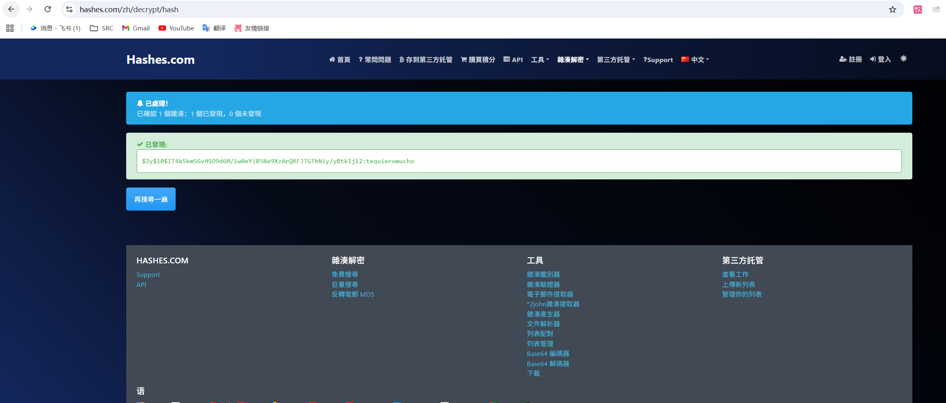Expand the 第三方託管 navigation dropdown

coord(616,60)
